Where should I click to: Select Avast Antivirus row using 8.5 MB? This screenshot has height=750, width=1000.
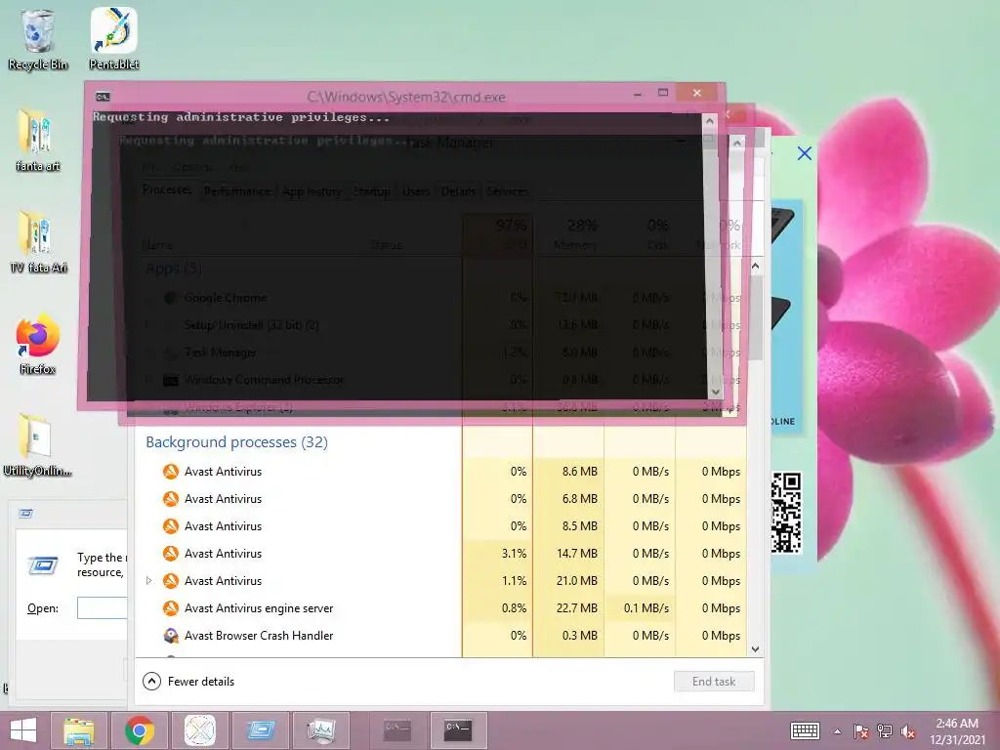pos(440,526)
